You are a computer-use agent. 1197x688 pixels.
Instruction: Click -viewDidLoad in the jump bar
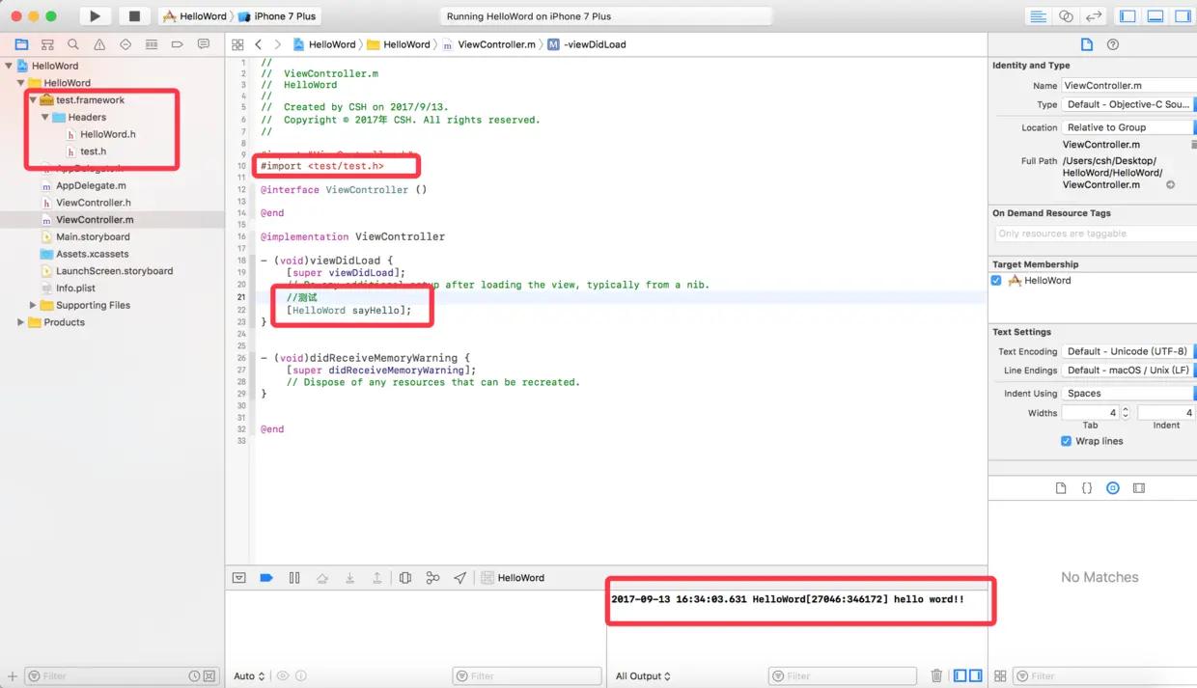coord(587,44)
